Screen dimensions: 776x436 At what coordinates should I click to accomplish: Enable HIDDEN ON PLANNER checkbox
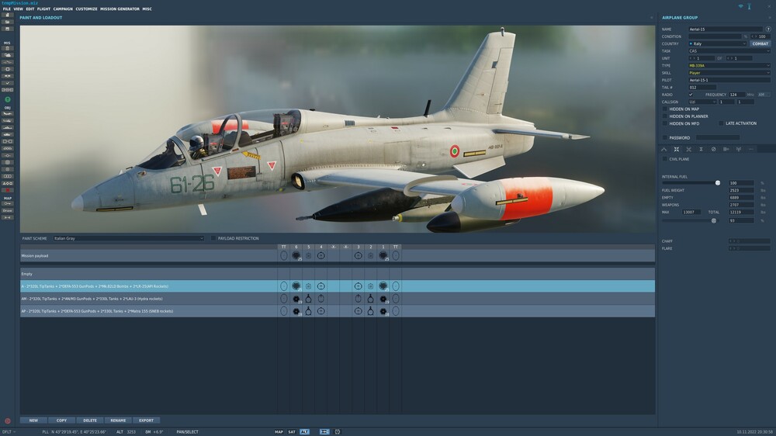[x=665, y=116]
